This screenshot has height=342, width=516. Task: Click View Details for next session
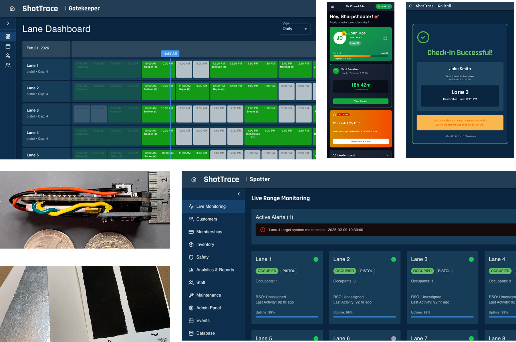tap(361, 101)
